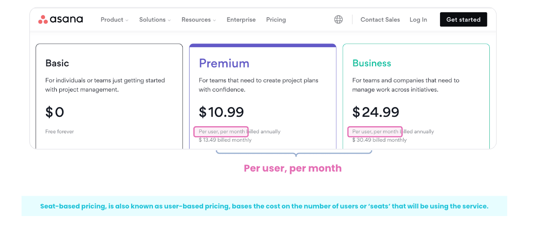Select the Basic plan heading
The width and height of the screenshot is (539, 225).
pyautogui.click(x=57, y=63)
